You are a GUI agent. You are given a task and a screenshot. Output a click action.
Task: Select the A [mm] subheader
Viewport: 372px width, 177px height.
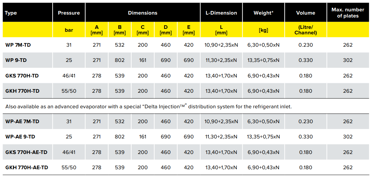click(96, 30)
